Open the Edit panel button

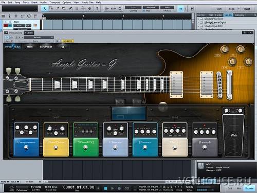(230, 188)
